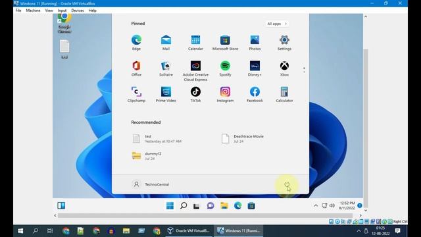Open File Explorer in the Windows 11 taskbar
Viewport: 421px width, 237px height.
tap(224, 206)
